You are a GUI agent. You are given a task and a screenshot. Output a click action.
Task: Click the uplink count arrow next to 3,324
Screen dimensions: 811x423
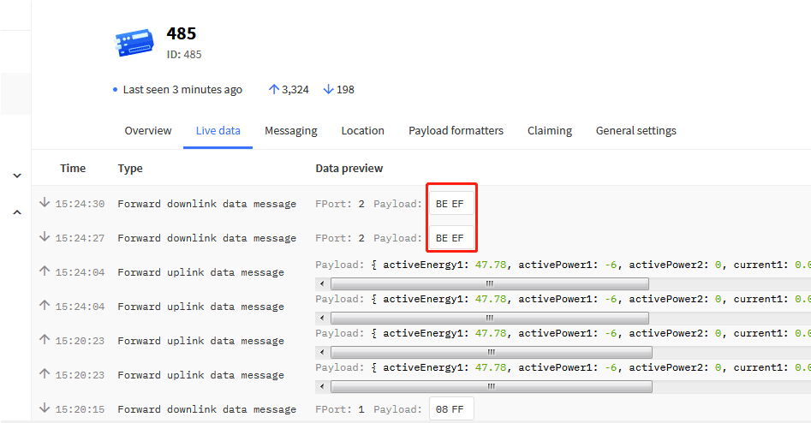coord(274,89)
